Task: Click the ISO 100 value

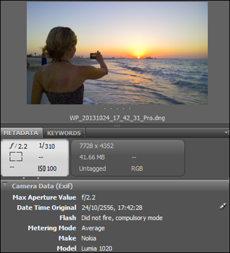Action: point(47,169)
